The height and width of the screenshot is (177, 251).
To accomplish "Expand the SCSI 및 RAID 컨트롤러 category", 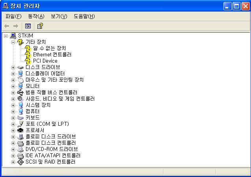I will (13, 162).
